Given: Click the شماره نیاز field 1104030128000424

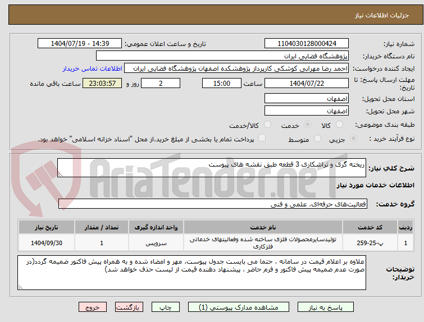Looking at the screenshot, I should pyautogui.click(x=307, y=44).
